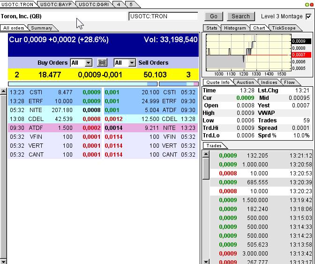Click the green circle icon at top right

pos(307,4)
